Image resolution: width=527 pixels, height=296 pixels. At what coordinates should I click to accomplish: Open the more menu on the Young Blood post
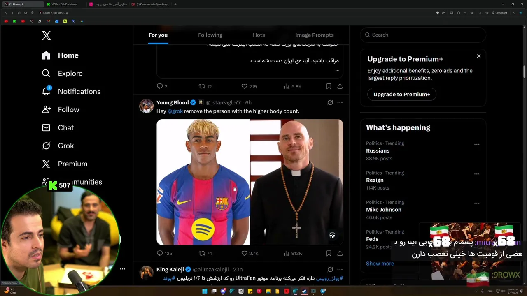coord(340,102)
